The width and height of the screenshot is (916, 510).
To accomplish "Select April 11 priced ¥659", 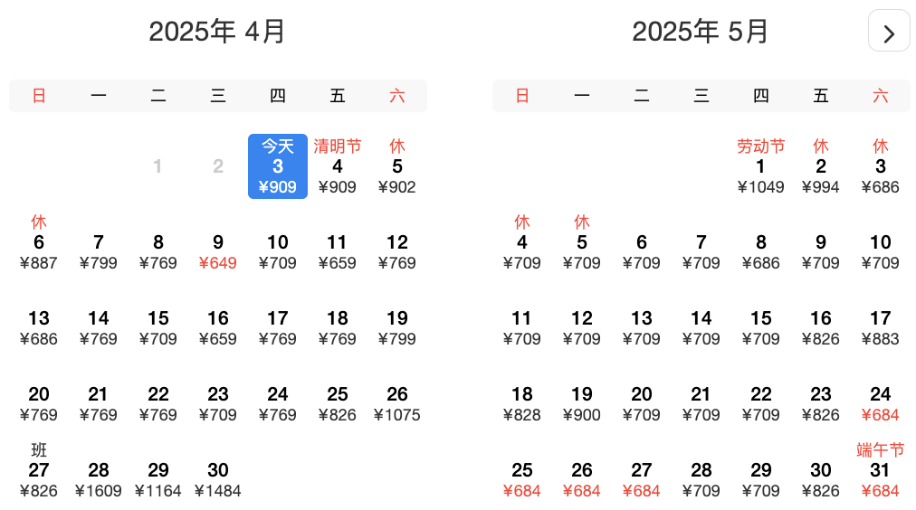I will click(x=337, y=252).
